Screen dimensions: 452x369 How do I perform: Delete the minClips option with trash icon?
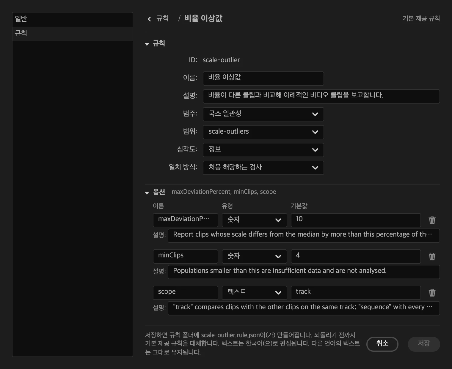(432, 257)
